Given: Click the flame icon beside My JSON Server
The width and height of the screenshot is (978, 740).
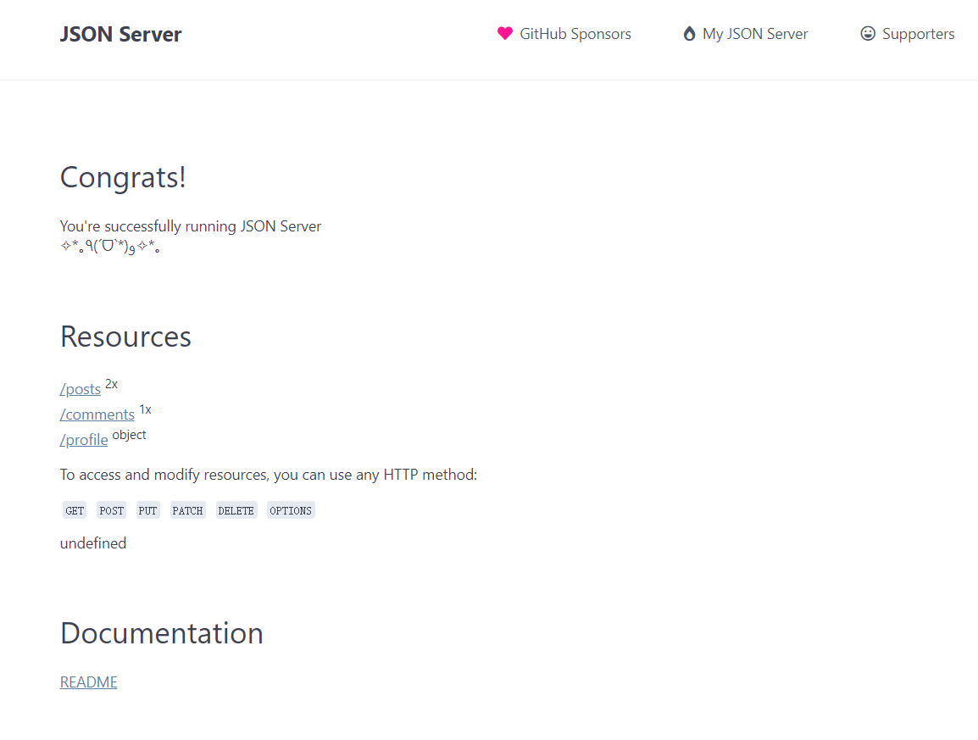Looking at the screenshot, I should click(x=689, y=34).
